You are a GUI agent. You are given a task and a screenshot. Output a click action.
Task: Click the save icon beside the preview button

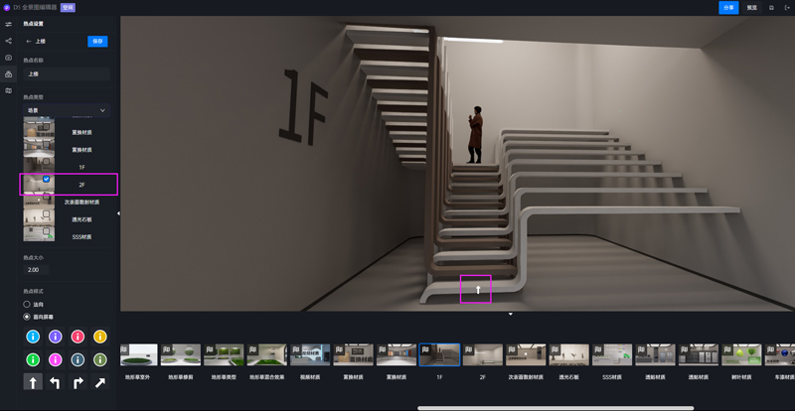pos(771,7)
